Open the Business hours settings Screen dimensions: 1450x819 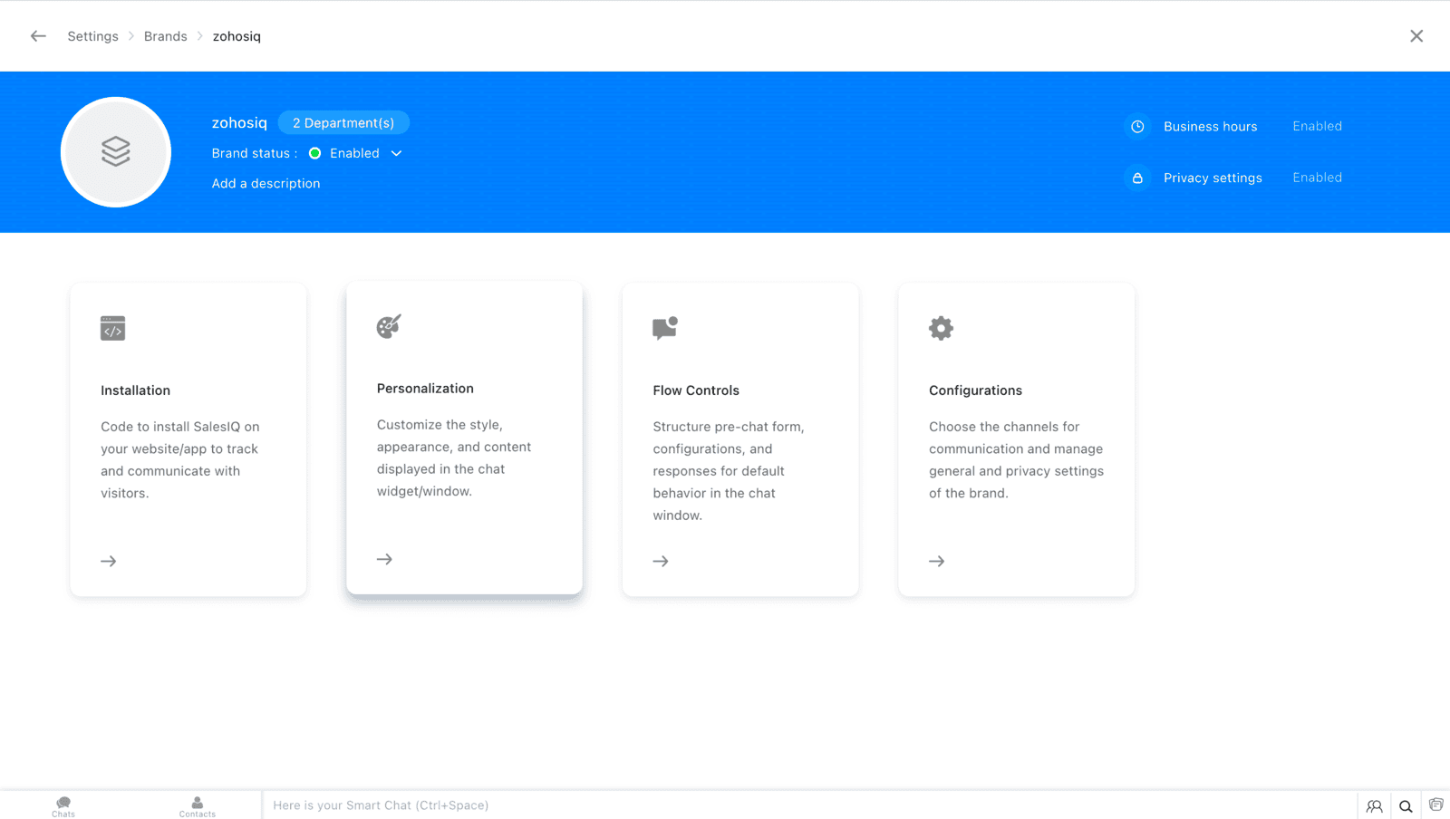(1211, 127)
